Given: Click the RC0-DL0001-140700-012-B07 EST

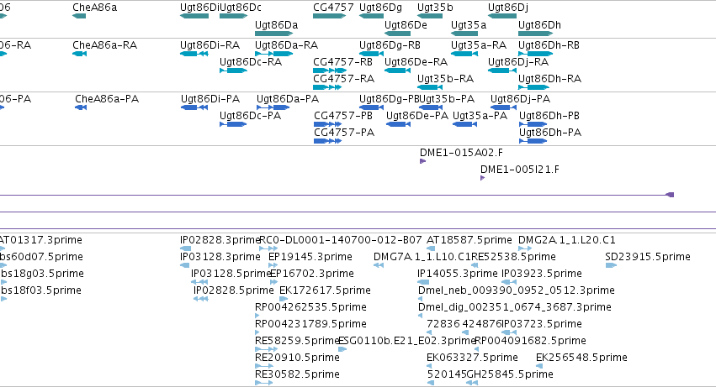Looking at the screenshot, I should click(268, 248).
